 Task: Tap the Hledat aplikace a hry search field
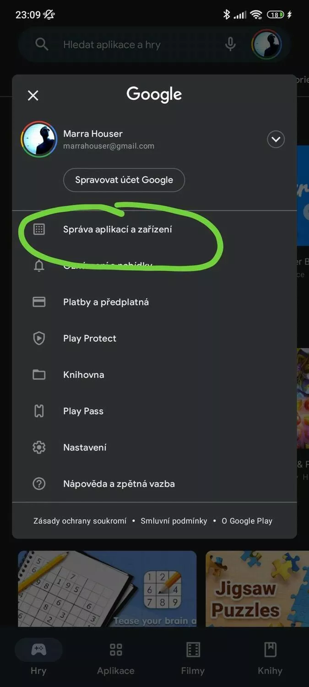133,44
